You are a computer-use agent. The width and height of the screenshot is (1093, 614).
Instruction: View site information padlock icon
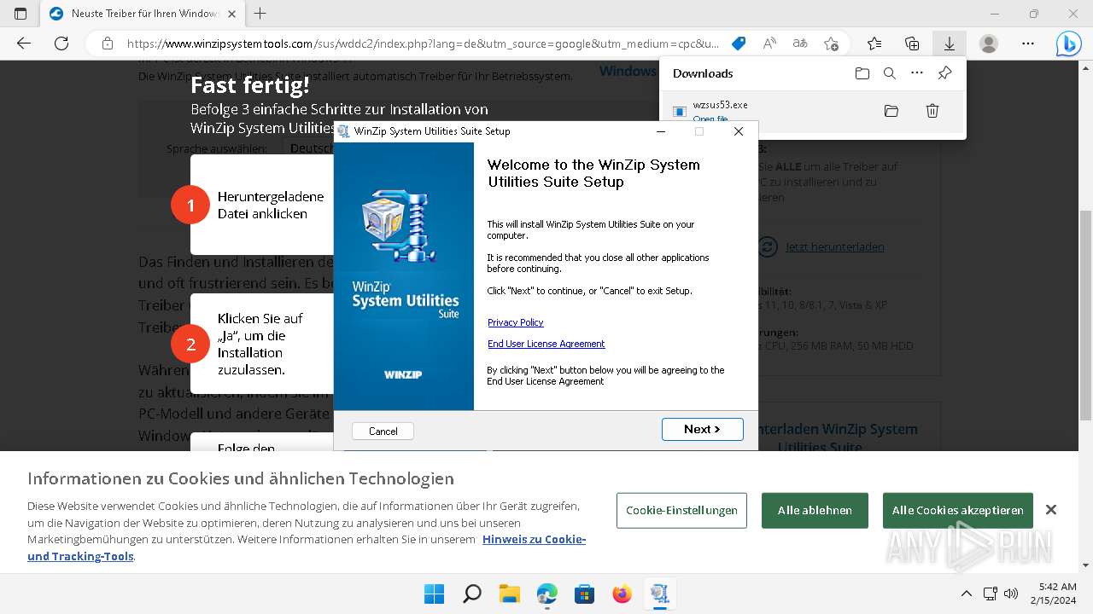click(108, 43)
